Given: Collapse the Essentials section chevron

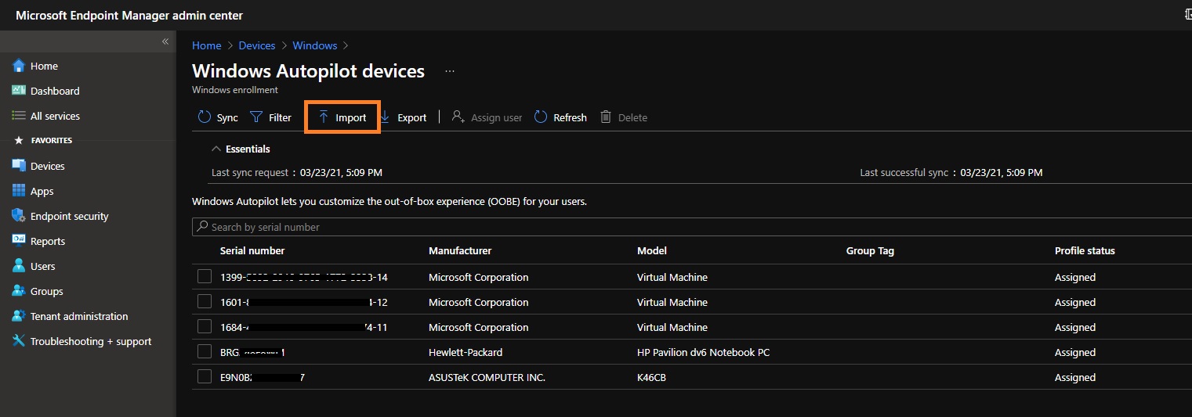Looking at the screenshot, I should [x=216, y=149].
